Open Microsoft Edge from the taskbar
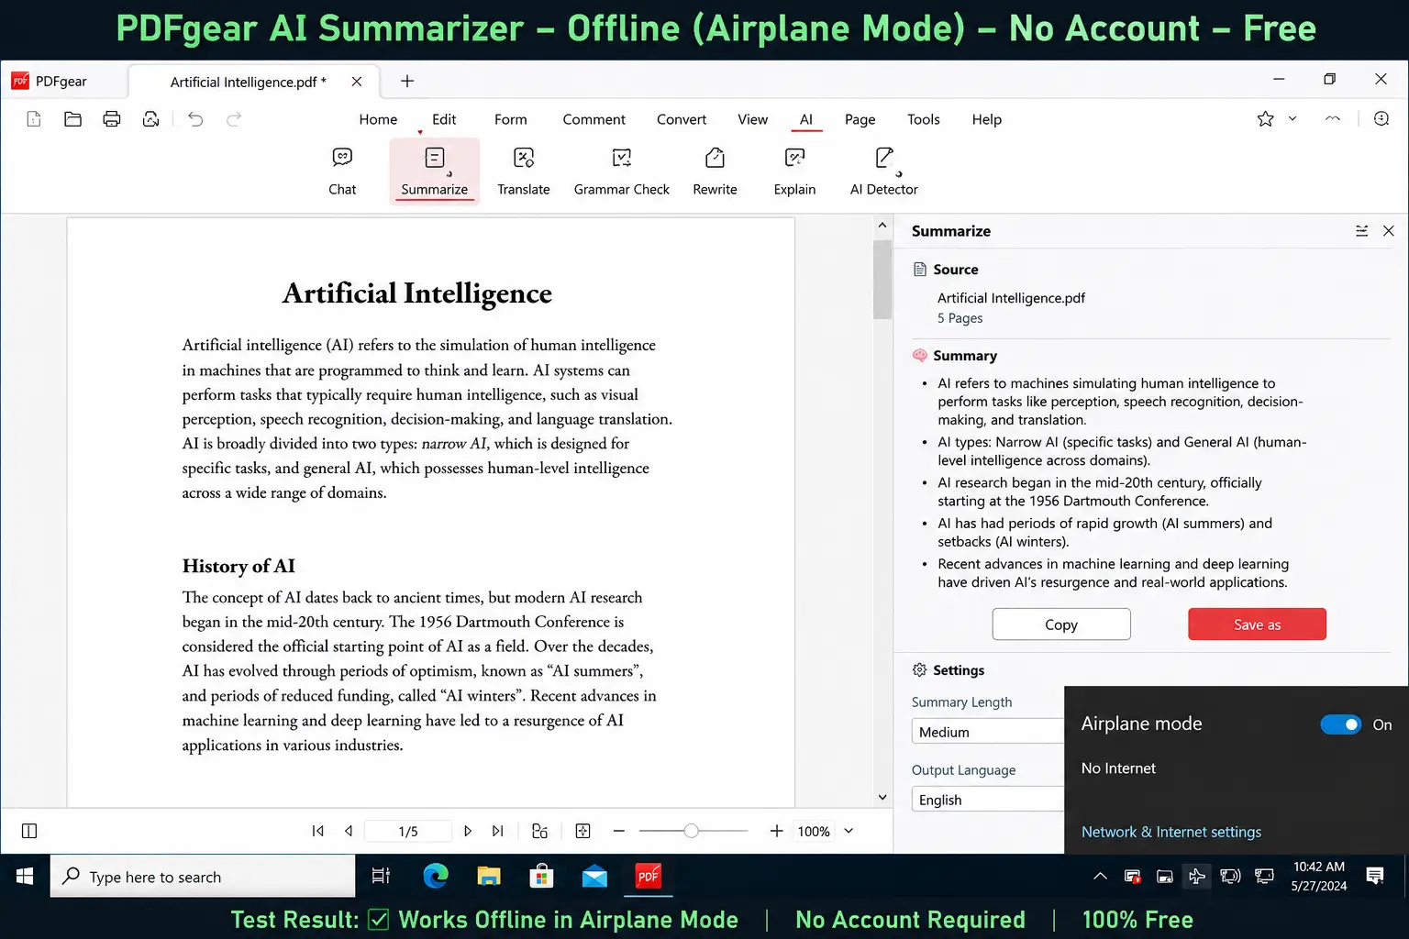Image resolution: width=1409 pixels, height=939 pixels. [436, 877]
